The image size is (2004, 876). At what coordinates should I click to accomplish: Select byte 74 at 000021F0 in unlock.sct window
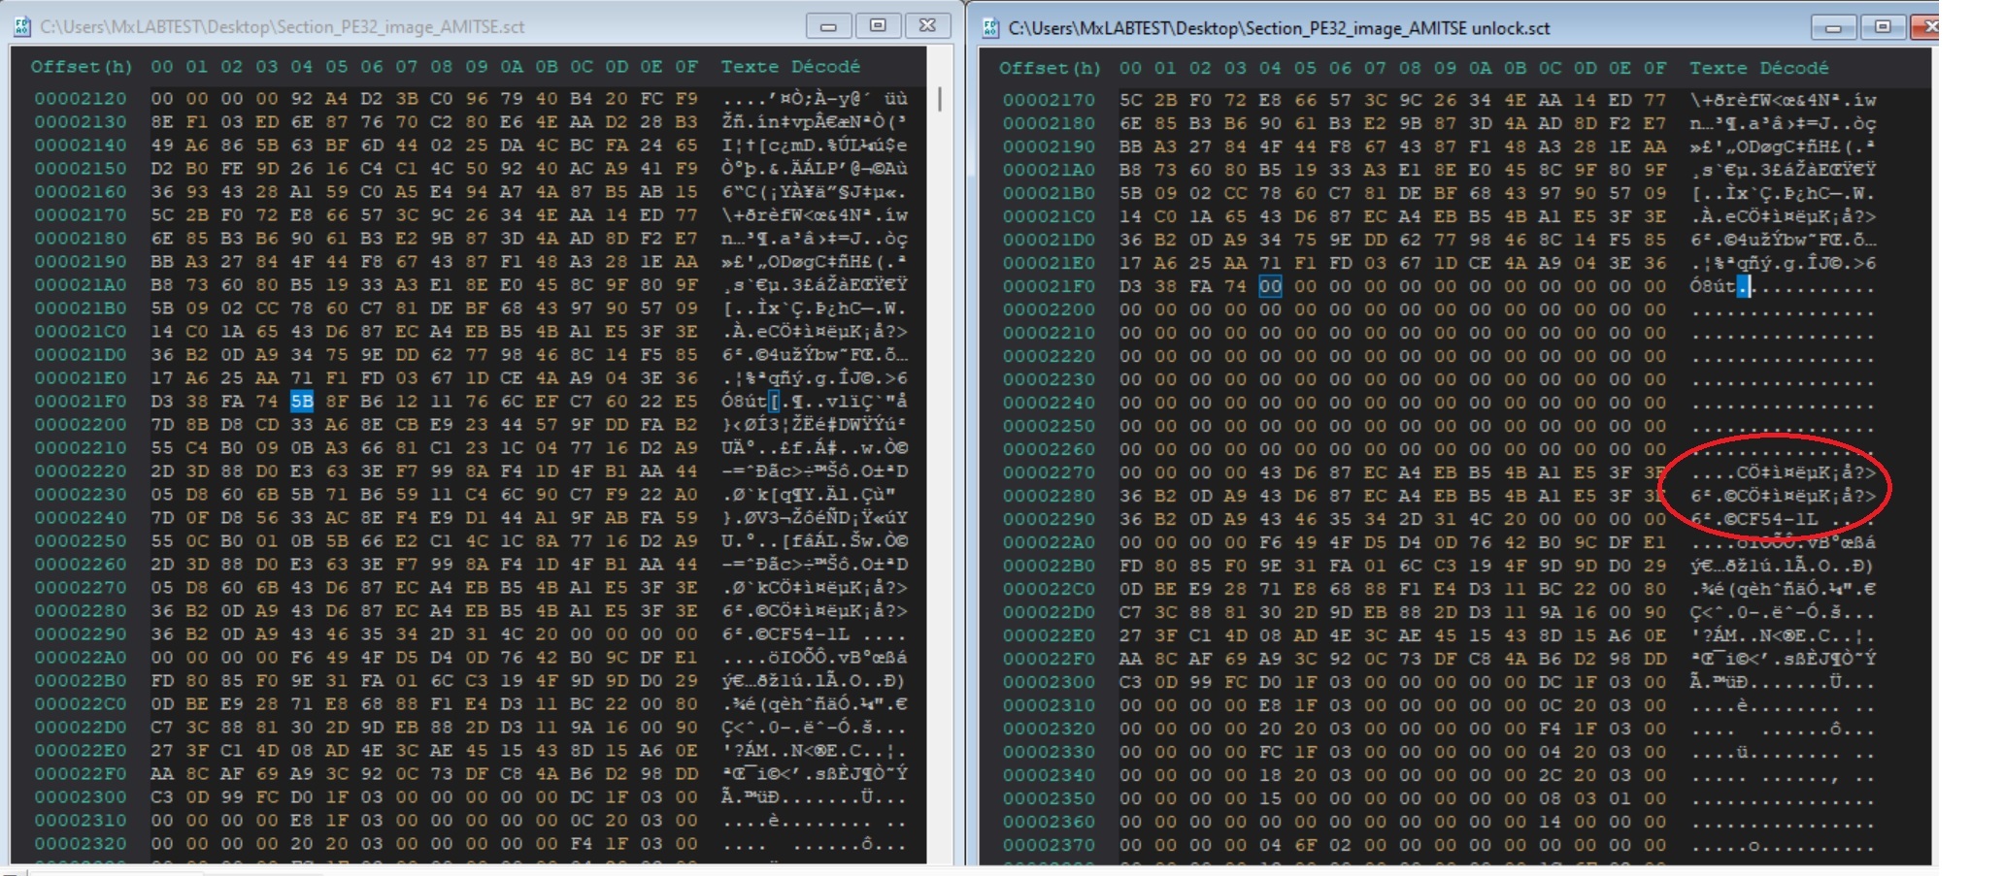pos(1235,286)
